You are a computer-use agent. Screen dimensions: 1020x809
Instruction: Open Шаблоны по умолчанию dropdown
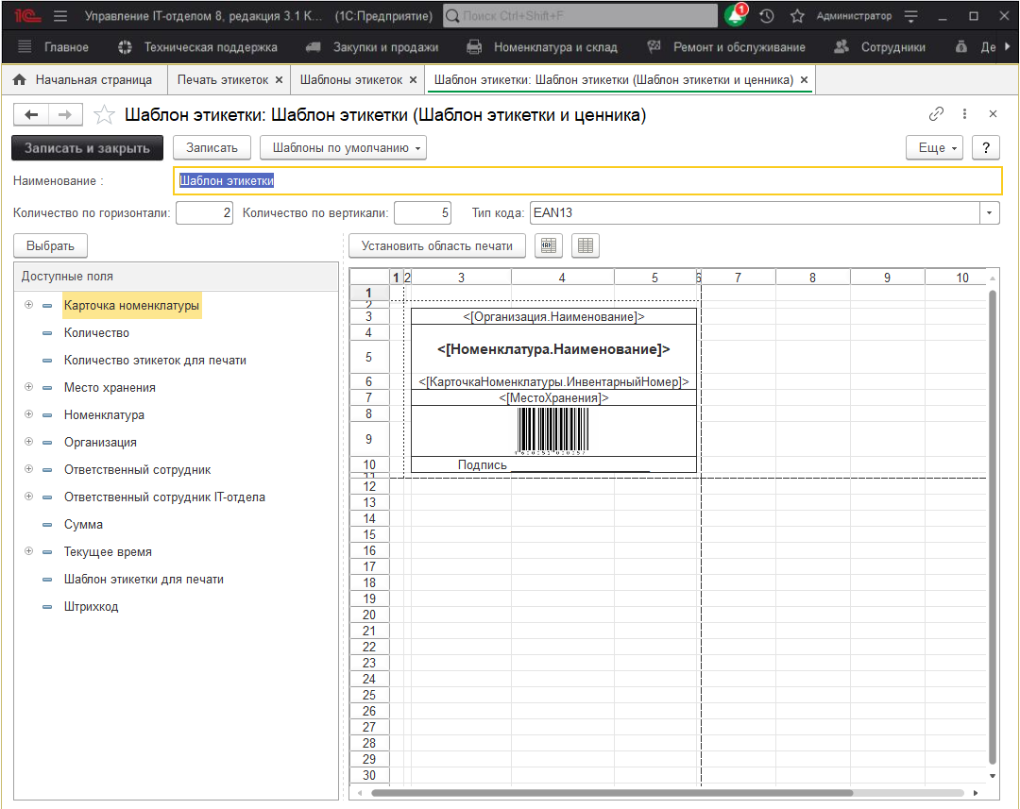coord(343,148)
